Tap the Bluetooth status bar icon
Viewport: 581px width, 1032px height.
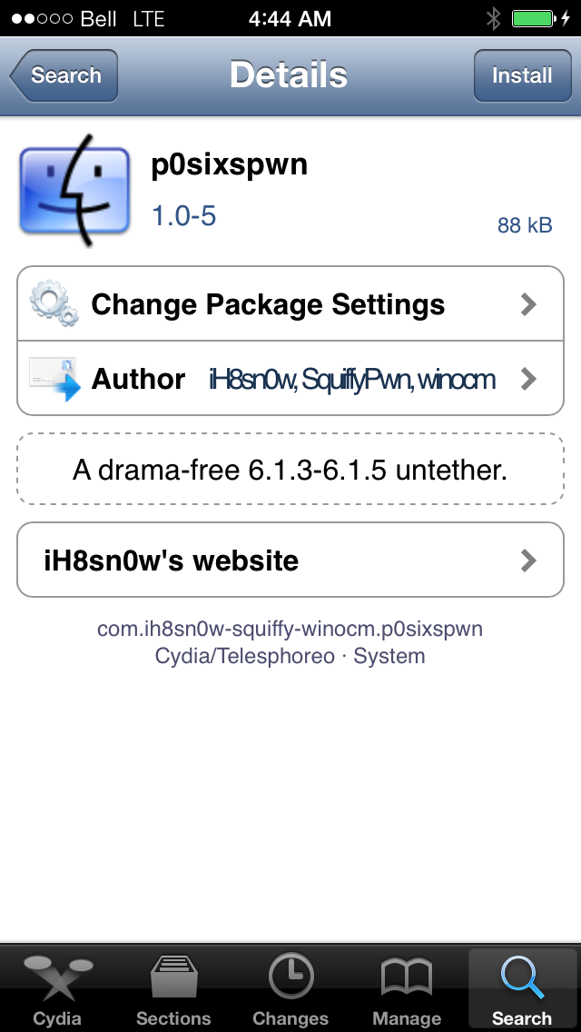pos(494,18)
